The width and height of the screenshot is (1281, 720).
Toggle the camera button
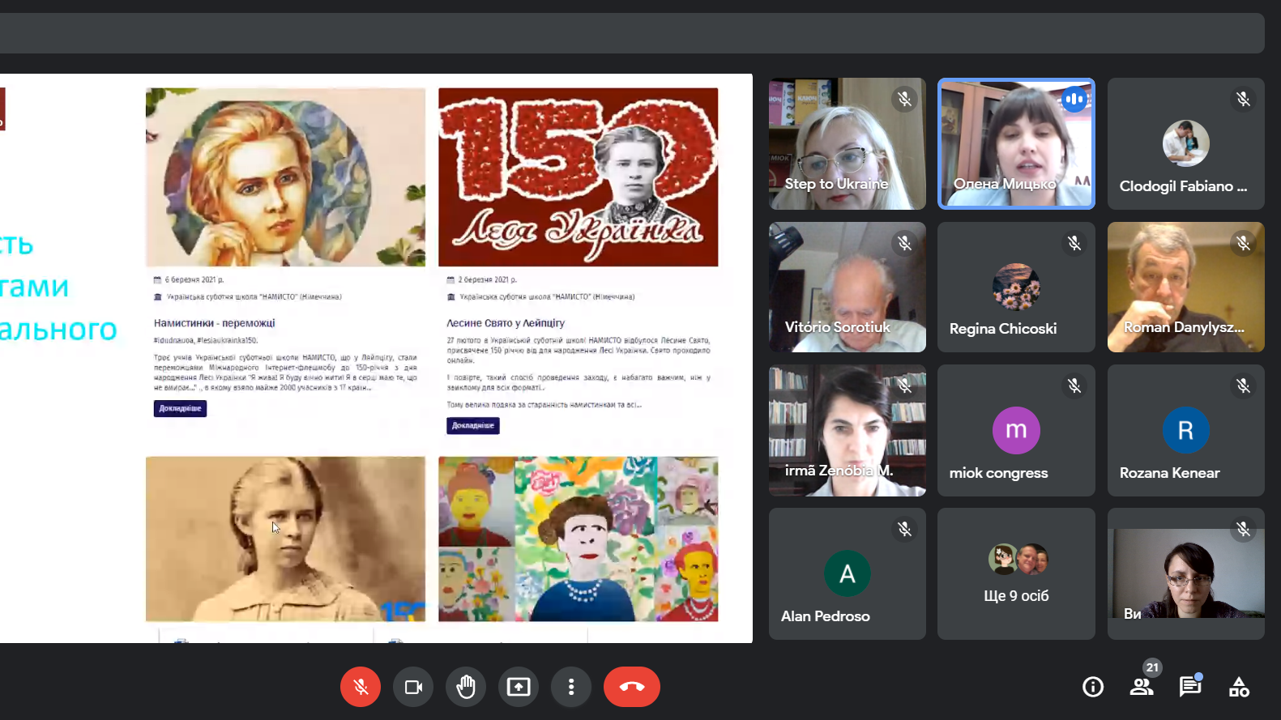(413, 687)
